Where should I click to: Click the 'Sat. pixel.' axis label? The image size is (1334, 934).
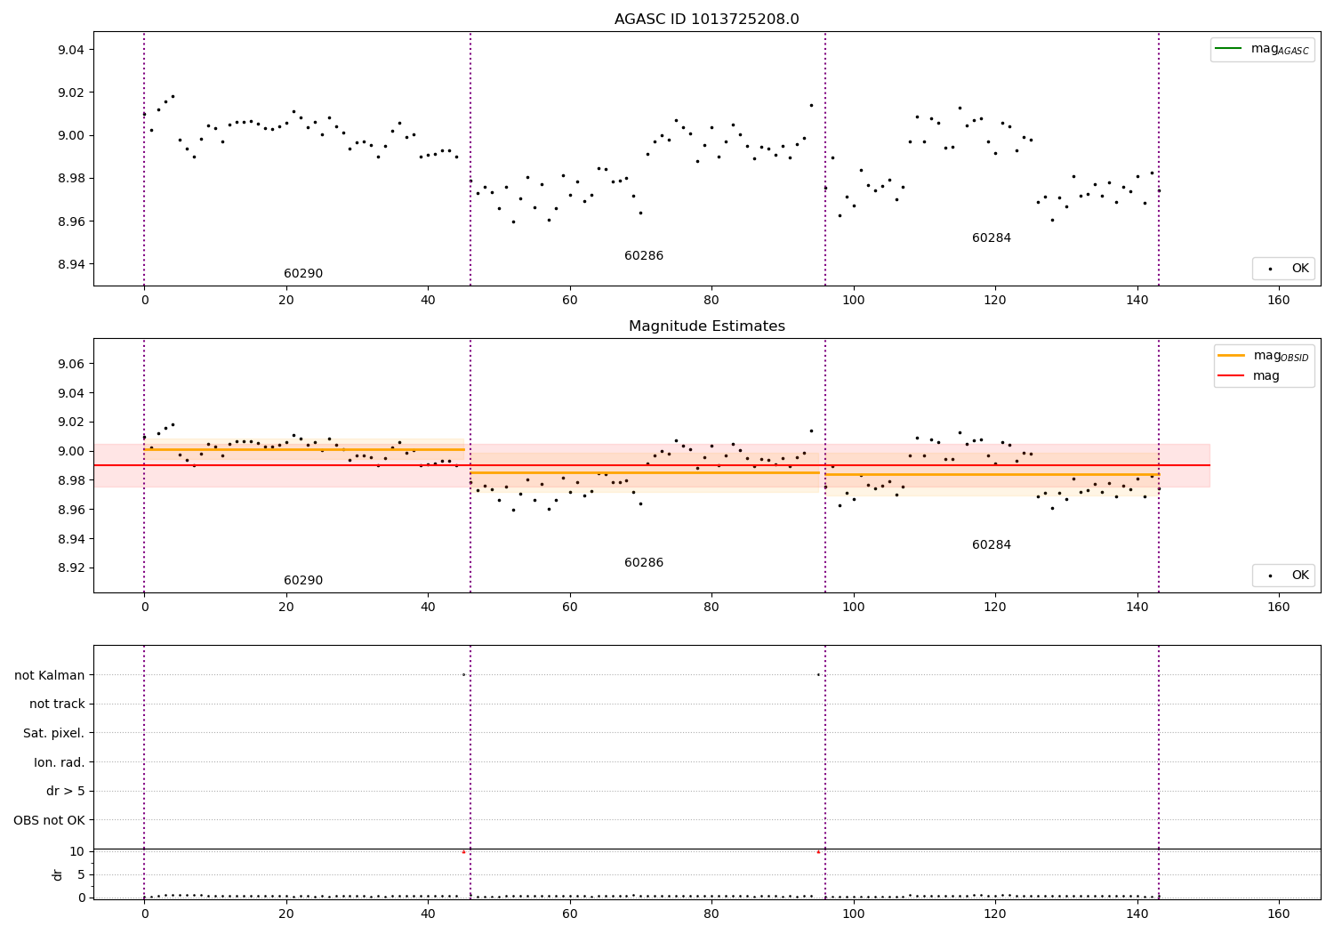(54, 734)
